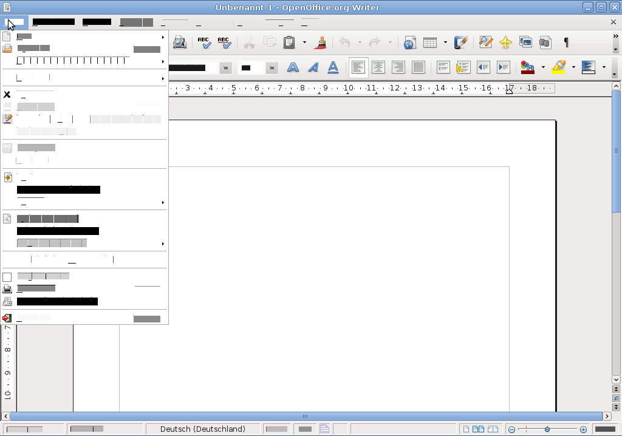Activate the Spellcheck tool

[x=205, y=43]
